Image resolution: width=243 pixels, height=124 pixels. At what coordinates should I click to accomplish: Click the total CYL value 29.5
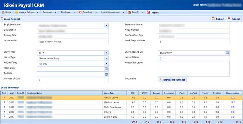[135, 122]
